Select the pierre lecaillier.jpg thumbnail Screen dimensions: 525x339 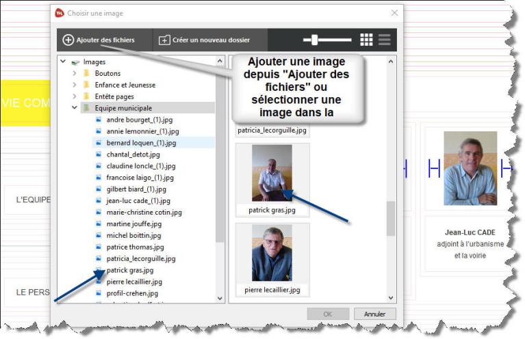(272, 254)
